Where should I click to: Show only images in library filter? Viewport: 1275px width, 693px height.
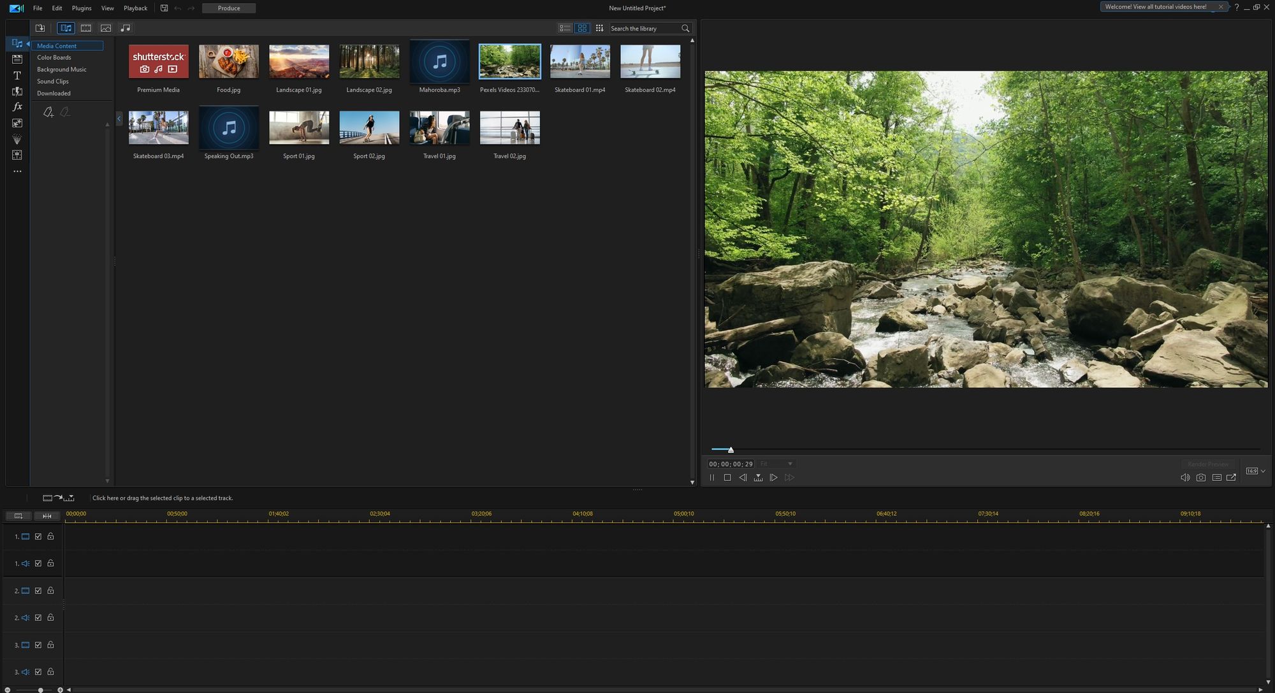point(106,28)
